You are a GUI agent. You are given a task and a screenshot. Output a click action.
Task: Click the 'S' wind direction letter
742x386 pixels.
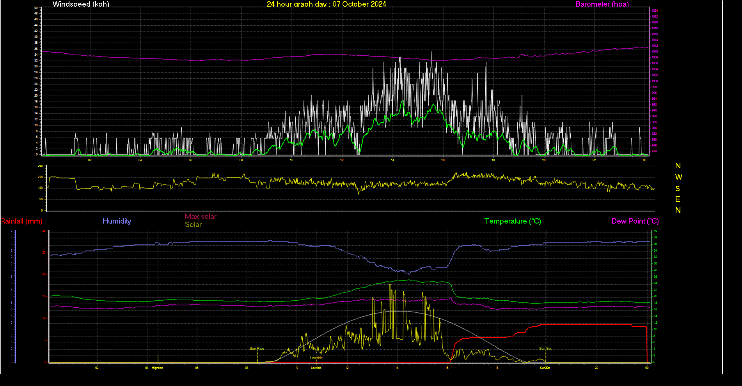point(678,189)
